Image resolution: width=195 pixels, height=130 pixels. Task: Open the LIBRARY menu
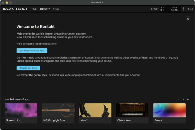pos(45,9)
